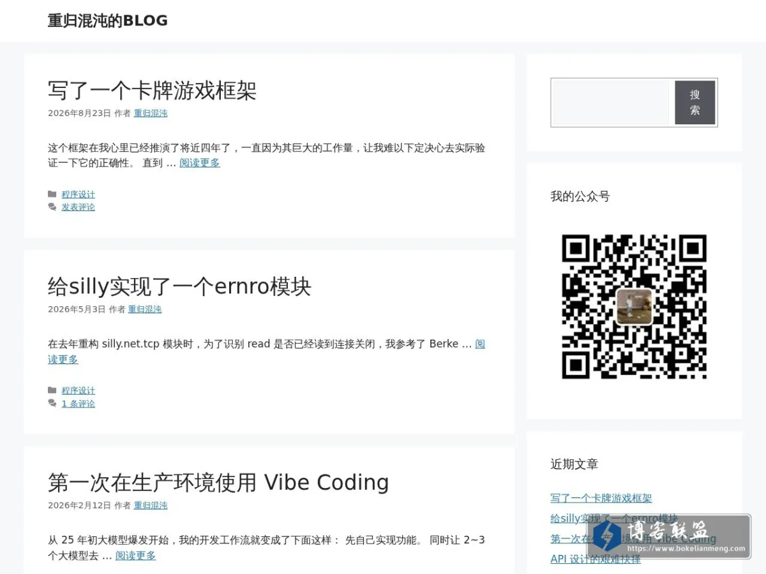Click the 搜索 search button
The height and width of the screenshot is (574, 766).
pyautogui.click(x=695, y=103)
